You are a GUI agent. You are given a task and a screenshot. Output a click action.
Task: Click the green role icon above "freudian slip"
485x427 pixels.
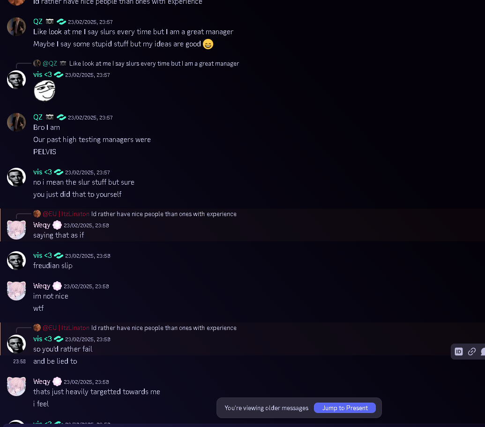click(x=59, y=255)
